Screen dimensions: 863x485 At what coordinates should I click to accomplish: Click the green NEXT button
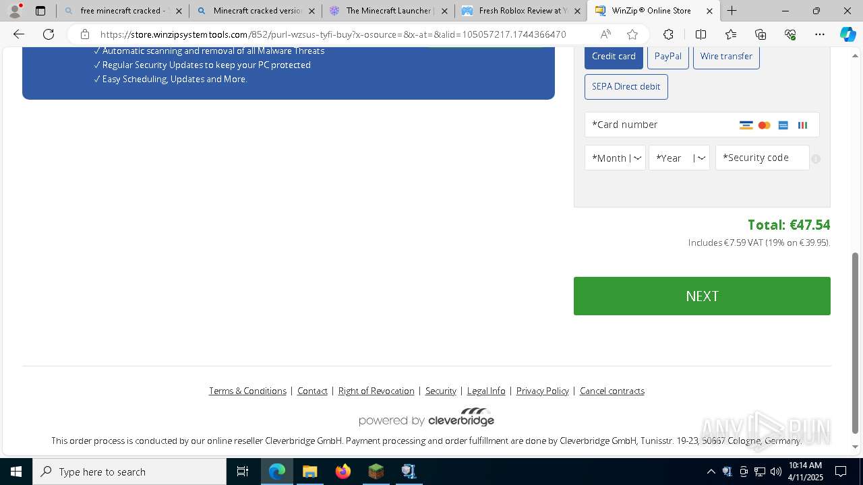click(x=702, y=296)
